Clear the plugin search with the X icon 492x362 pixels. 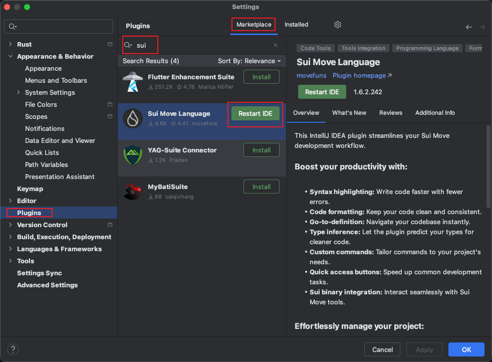pyautogui.click(x=276, y=45)
